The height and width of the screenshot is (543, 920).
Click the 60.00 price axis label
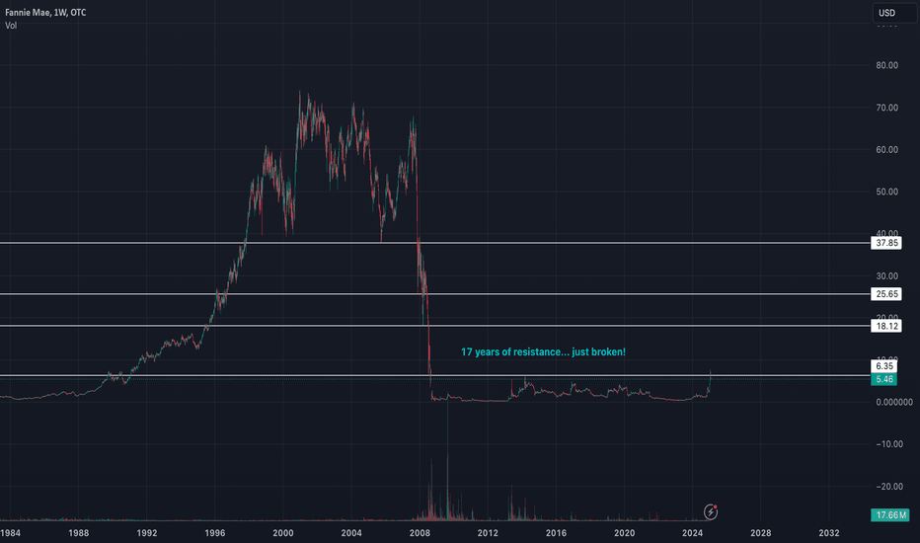886,150
